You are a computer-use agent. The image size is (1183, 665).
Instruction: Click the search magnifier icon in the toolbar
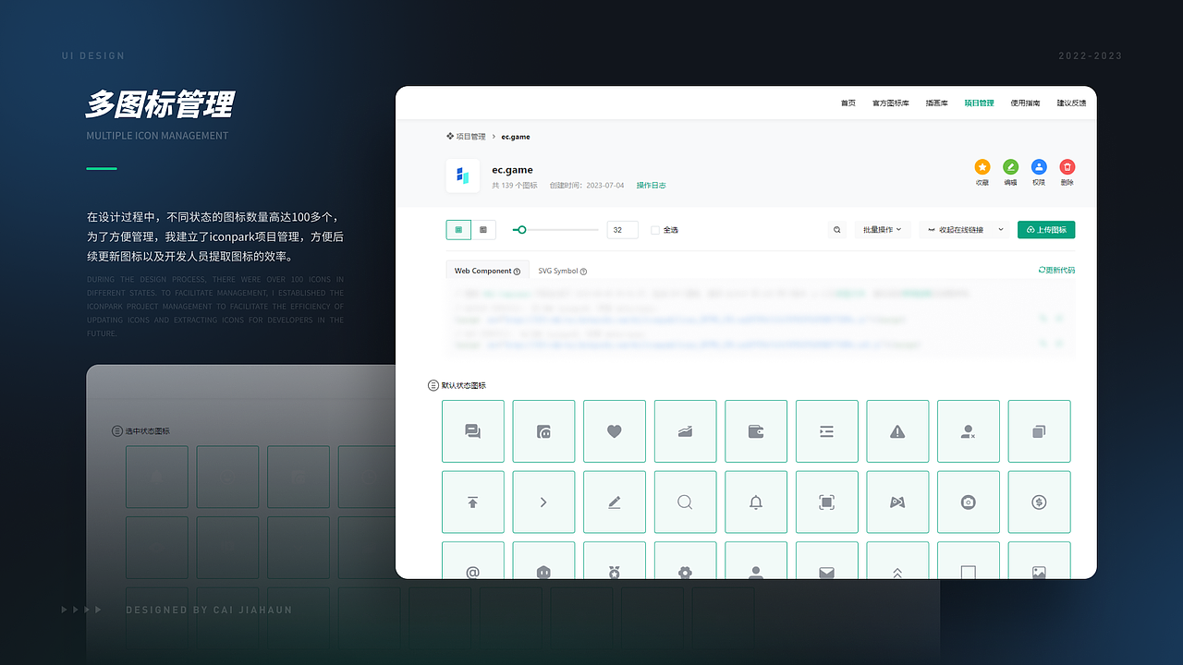tap(836, 229)
